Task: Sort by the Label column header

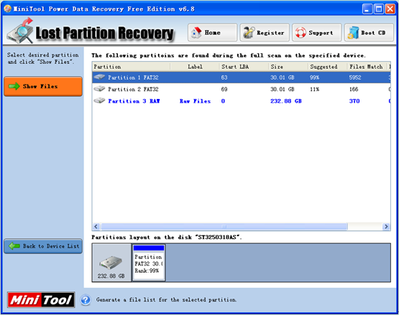Action: pos(195,67)
